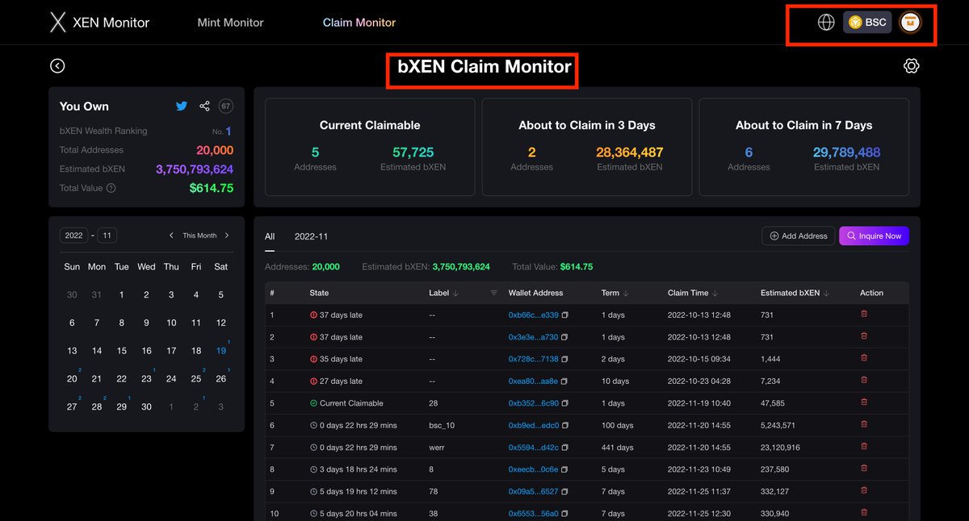This screenshot has width=969, height=521.
Task: Click the Total Value info icon
Action: point(111,187)
